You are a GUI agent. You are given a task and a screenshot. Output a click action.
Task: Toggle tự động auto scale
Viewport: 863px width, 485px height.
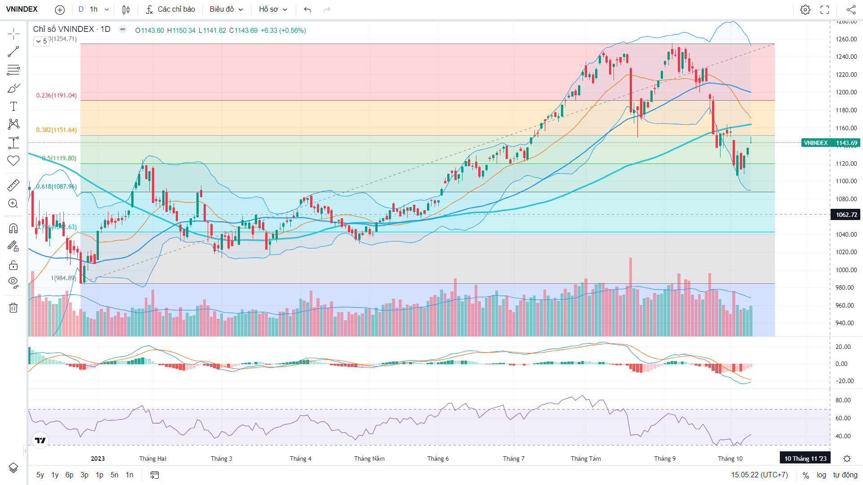tap(845, 475)
